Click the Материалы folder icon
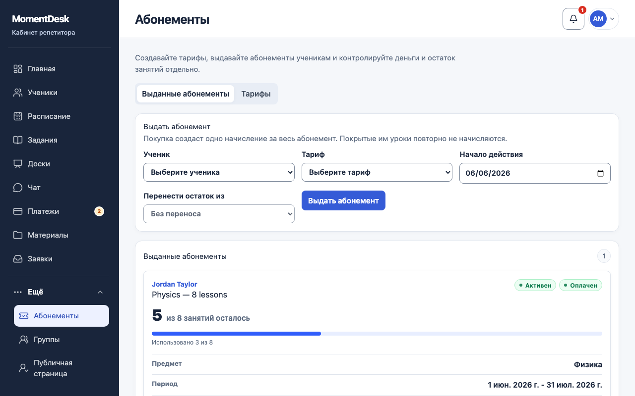Viewport: 635px width, 396px height. click(x=18, y=235)
